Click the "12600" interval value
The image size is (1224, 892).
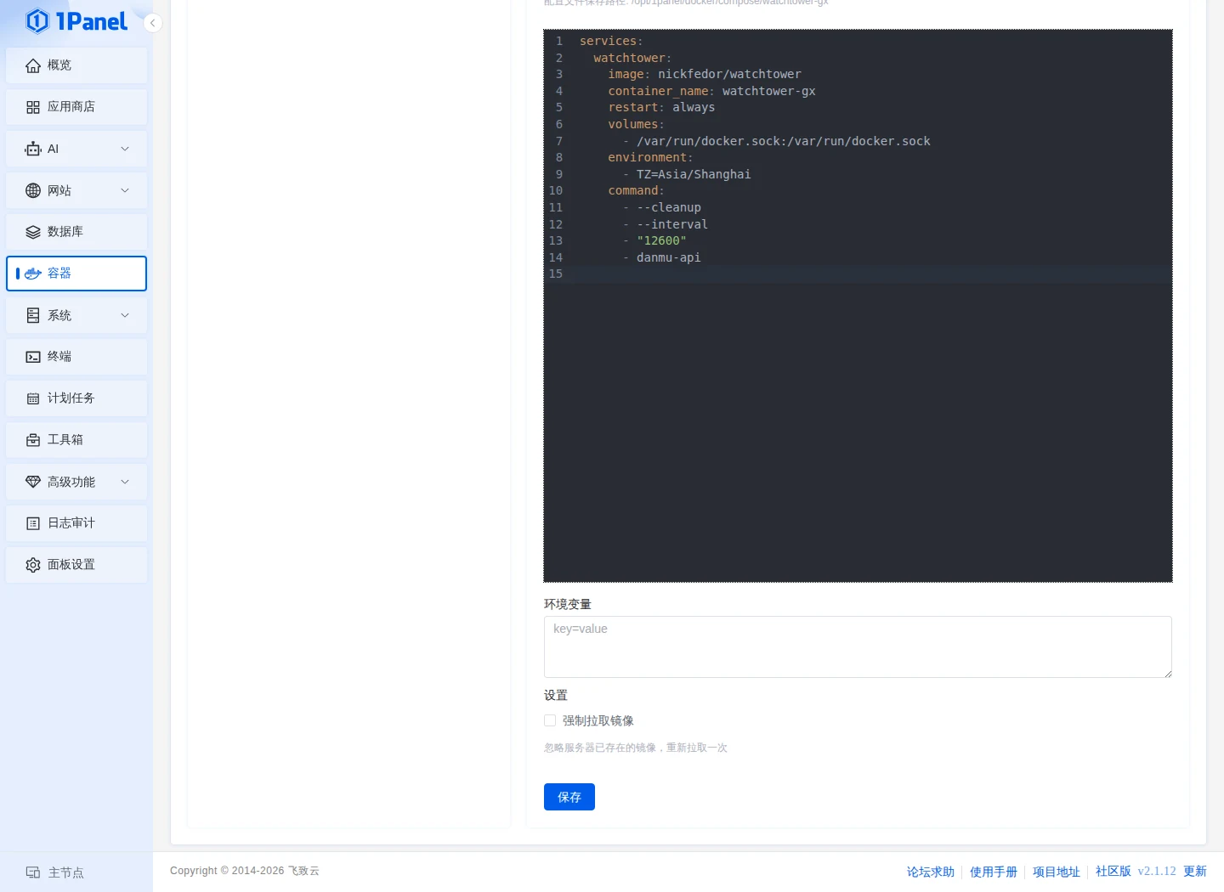click(x=661, y=240)
